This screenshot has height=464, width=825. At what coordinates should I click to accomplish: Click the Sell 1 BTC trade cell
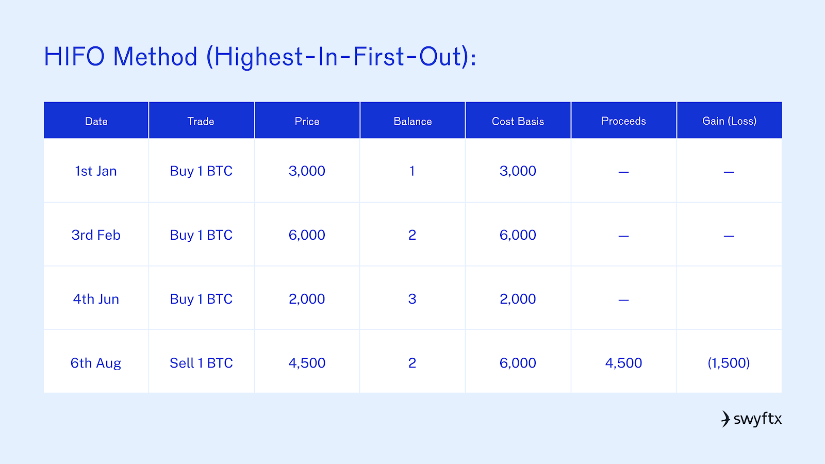click(x=201, y=363)
